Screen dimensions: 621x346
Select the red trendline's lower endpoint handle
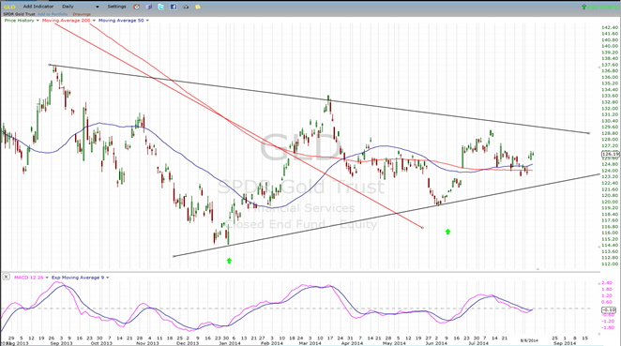click(422, 228)
